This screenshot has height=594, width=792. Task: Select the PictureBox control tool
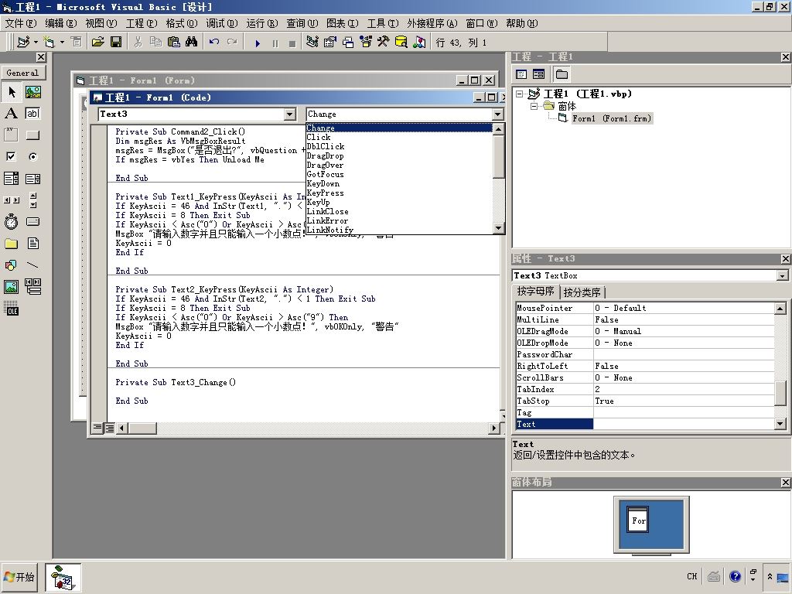32,92
